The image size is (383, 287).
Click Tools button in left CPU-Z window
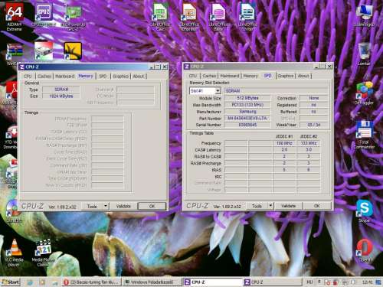click(92, 206)
